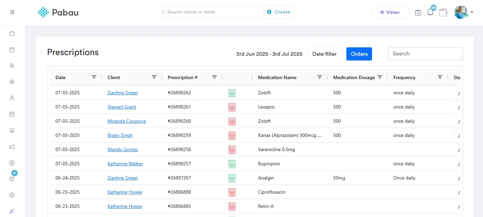Open red prescription document icon for Lexapro
The image size is (483, 217).
[x=232, y=107]
